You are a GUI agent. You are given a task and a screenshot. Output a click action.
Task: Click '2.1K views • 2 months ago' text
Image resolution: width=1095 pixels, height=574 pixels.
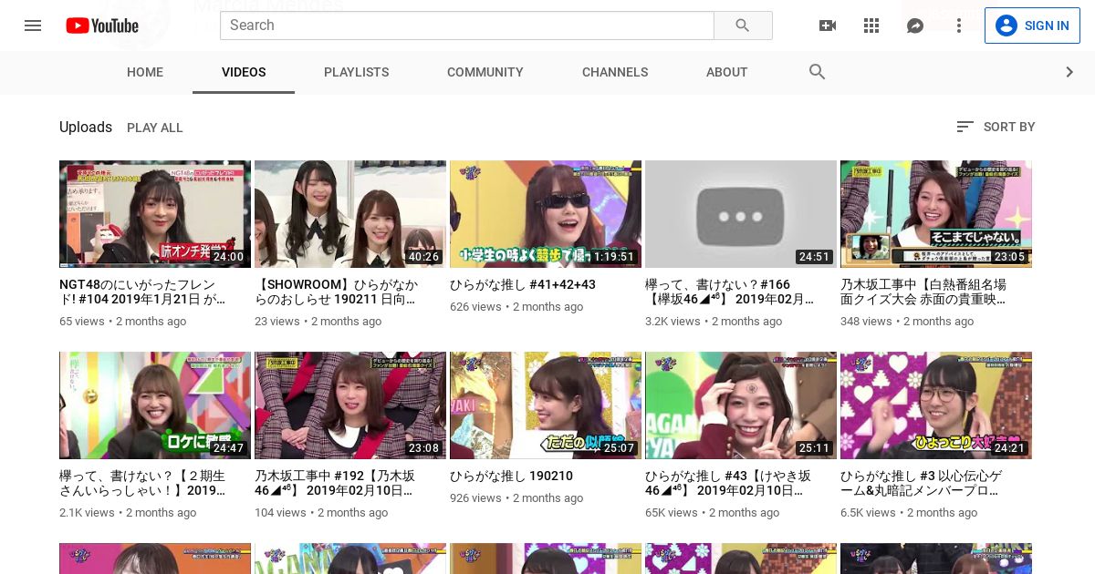(x=128, y=513)
